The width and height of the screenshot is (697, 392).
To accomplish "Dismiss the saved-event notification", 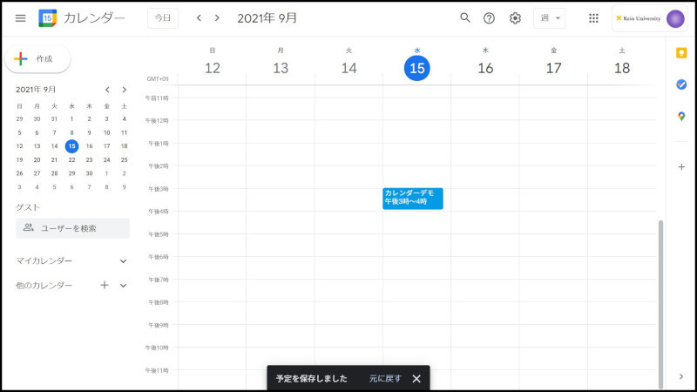I will pyautogui.click(x=416, y=379).
